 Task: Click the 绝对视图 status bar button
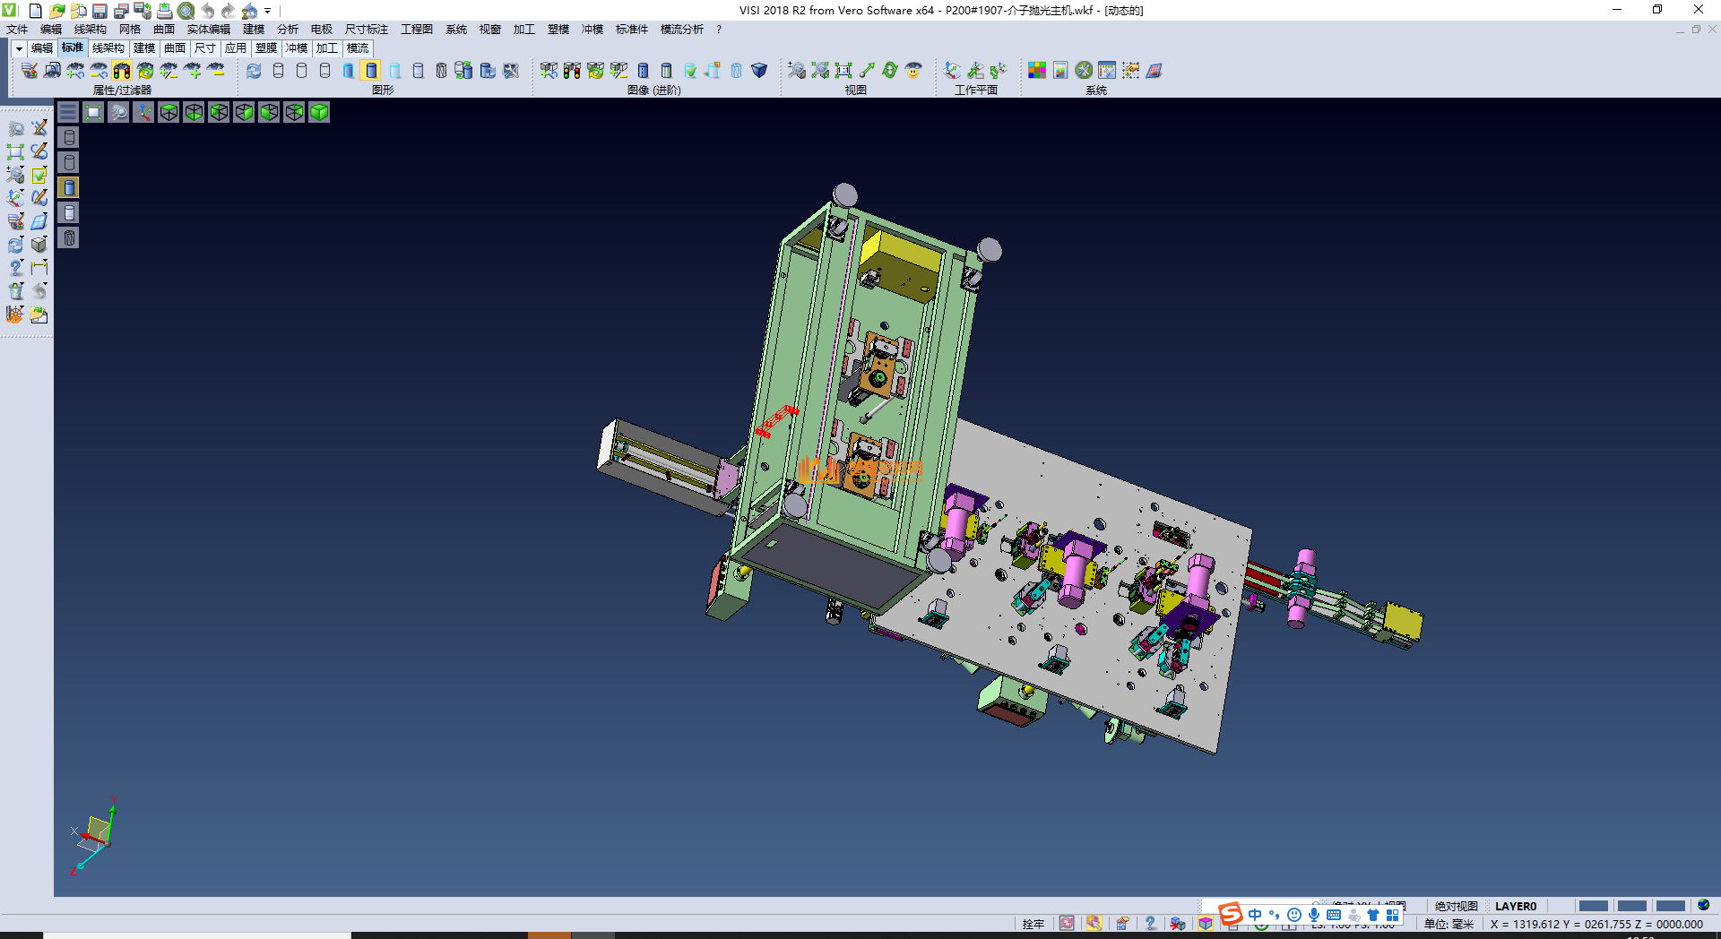(1456, 906)
